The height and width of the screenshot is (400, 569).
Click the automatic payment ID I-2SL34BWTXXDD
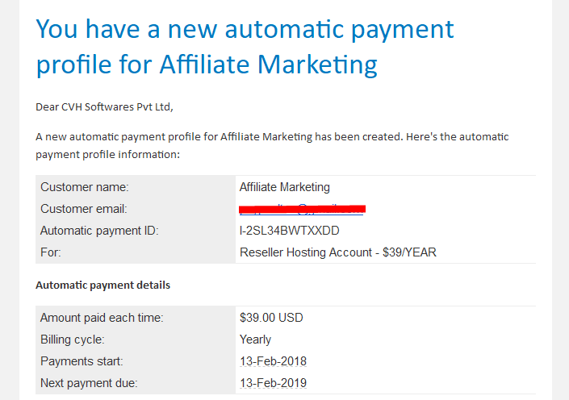point(289,231)
